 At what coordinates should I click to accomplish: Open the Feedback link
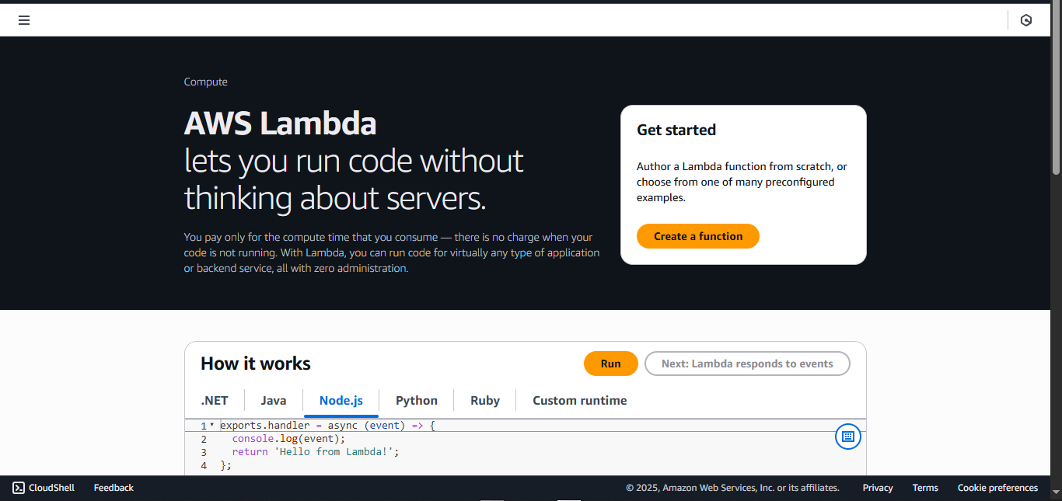click(x=114, y=488)
